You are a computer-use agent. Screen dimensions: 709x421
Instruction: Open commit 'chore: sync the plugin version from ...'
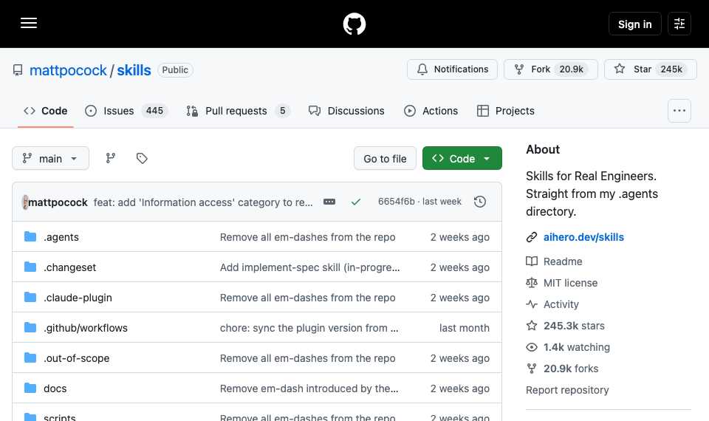(x=309, y=328)
